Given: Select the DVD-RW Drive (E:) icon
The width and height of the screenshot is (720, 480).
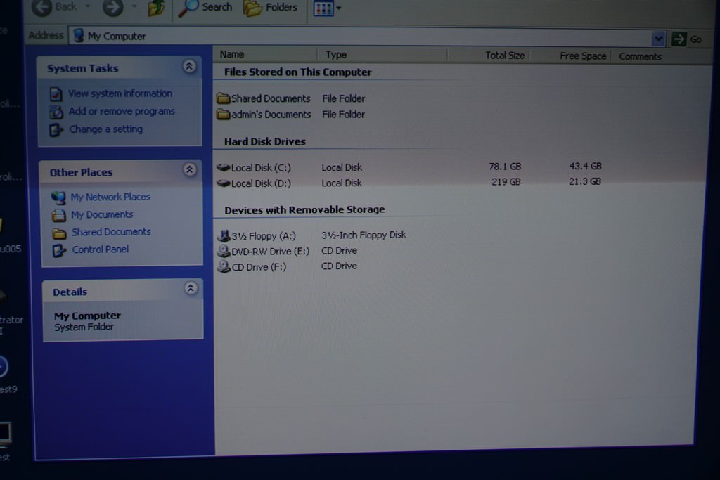Looking at the screenshot, I should click(224, 251).
